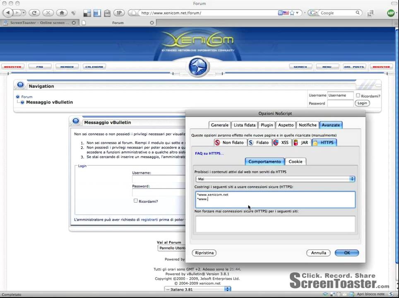Confirm with the OK button
Viewport: 399px width, 298px height.
(347, 253)
